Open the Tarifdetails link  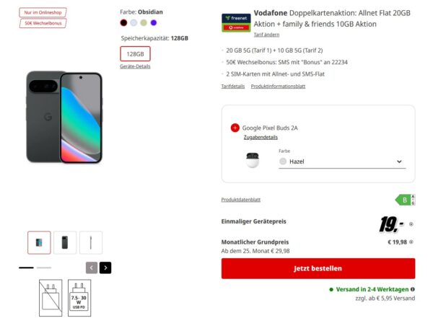pyautogui.click(x=233, y=87)
